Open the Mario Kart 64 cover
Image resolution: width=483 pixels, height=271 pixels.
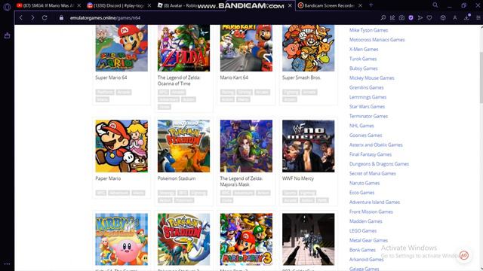click(x=246, y=48)
